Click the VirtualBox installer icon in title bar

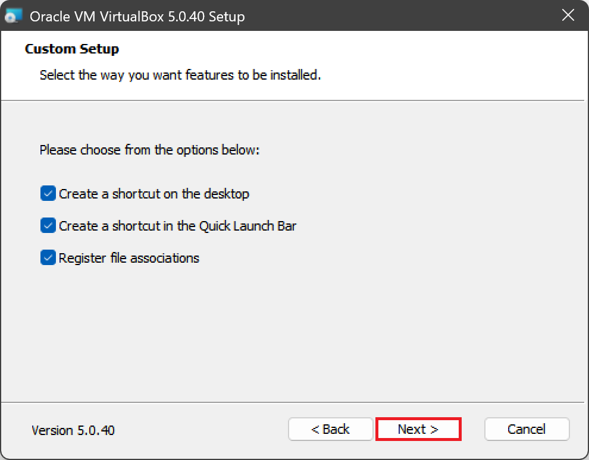[x=14, y=16]
